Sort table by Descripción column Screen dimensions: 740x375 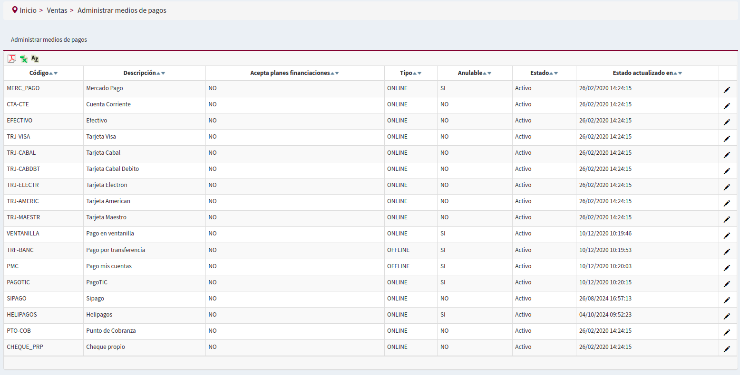click(144, 73)
